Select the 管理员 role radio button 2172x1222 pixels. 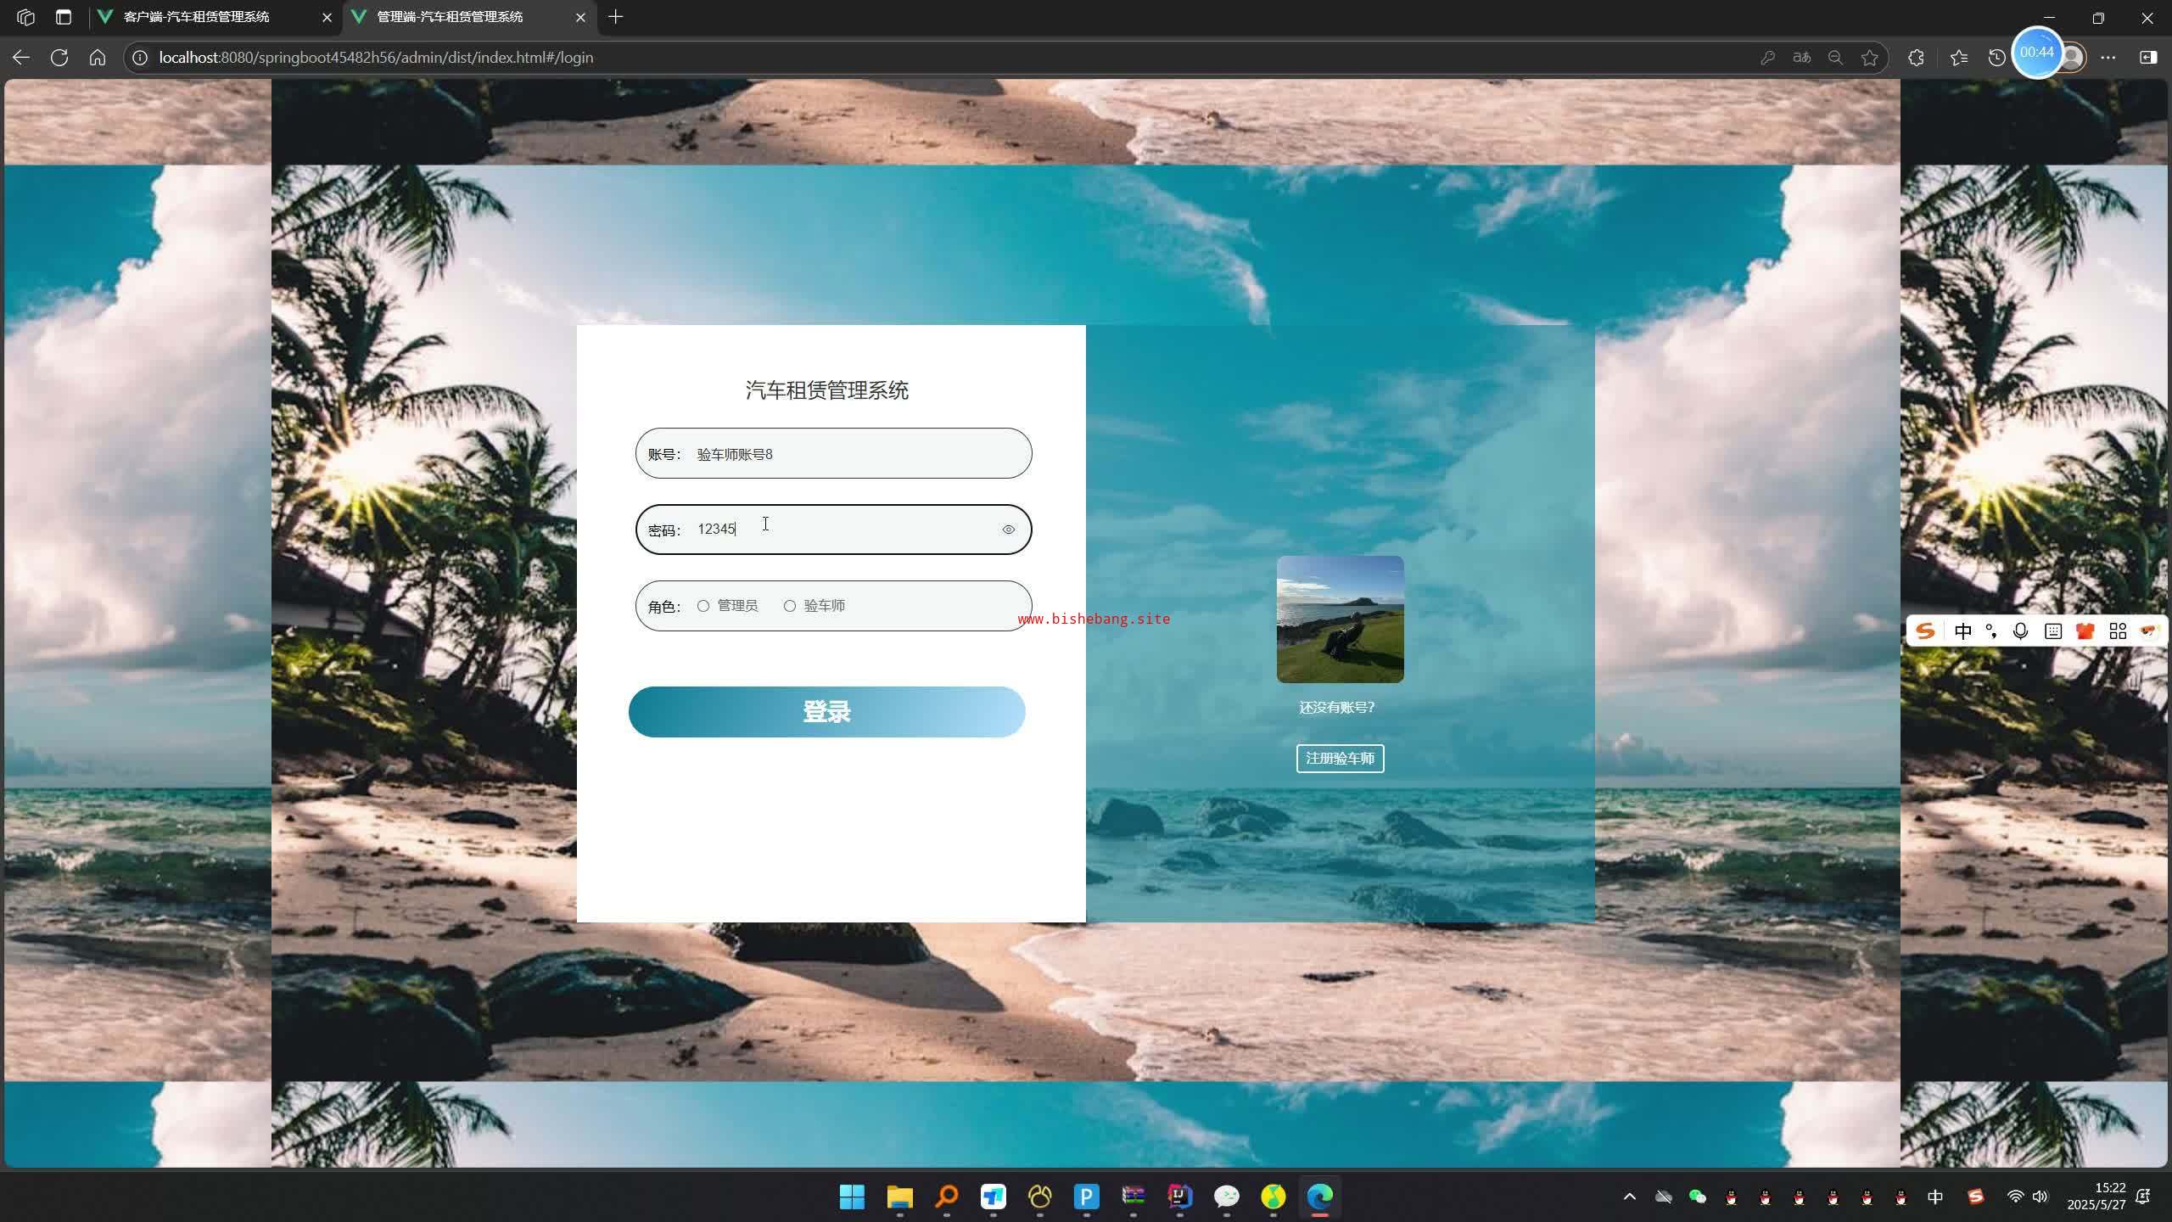[x=703, y=606]
